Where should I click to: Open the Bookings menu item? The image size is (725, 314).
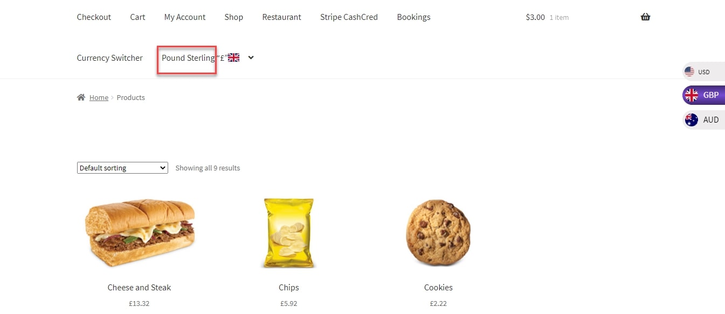click(413, 17)
